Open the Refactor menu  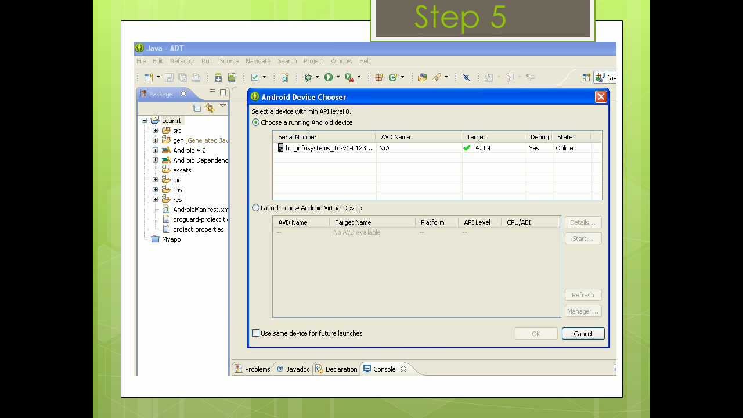pos(182,61)
